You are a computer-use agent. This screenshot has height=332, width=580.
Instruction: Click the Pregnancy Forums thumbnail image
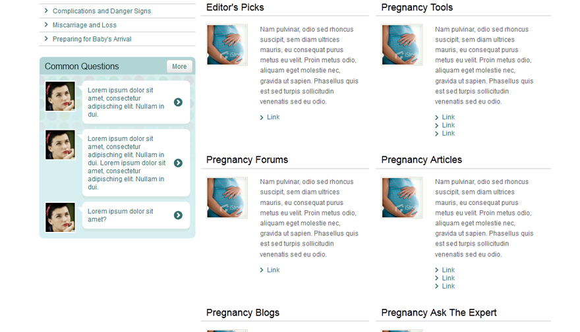227,198
